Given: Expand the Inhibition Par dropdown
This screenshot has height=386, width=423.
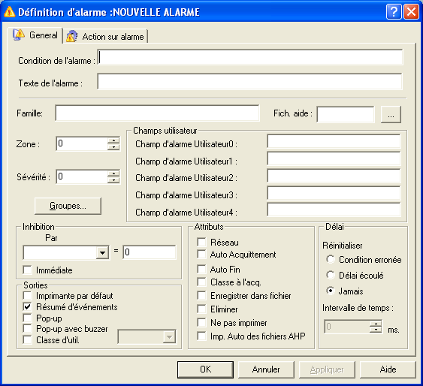Looking at the screenshot, I should (x=102, y=252).
